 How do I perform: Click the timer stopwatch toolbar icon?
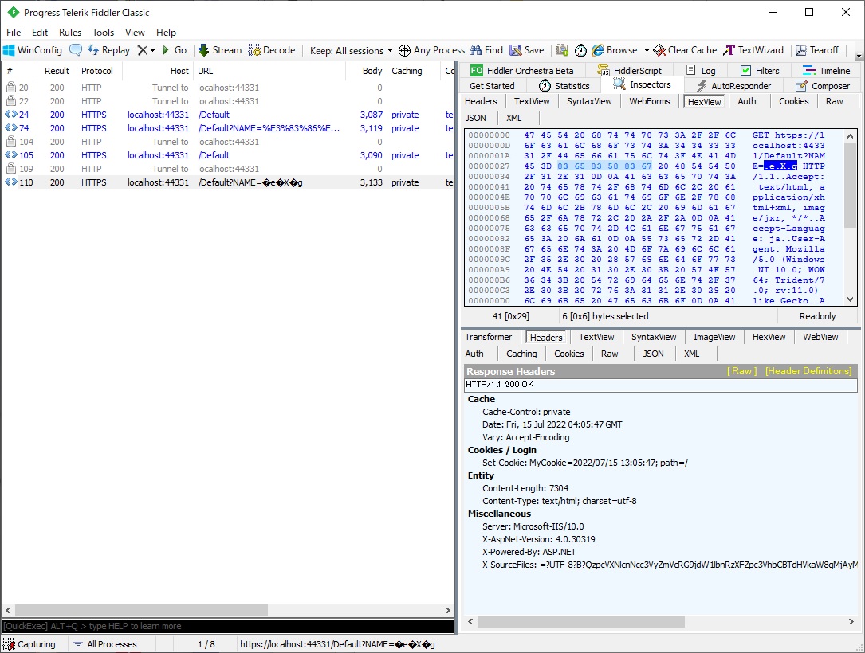(580, 50)
